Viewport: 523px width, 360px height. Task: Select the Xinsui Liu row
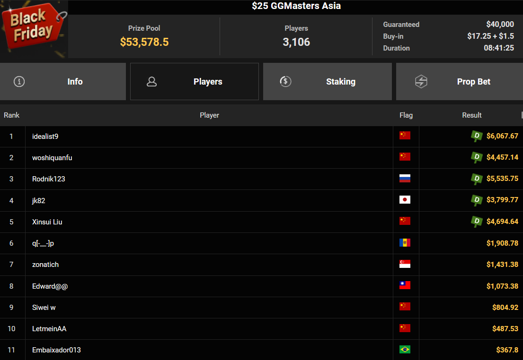pyautogui.click(x=47, y=222)
